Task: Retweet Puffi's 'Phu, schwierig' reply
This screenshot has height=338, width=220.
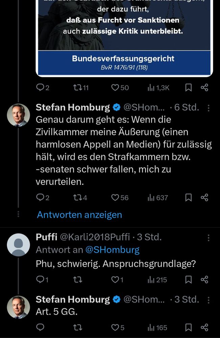Action: [x=78, y=280]
